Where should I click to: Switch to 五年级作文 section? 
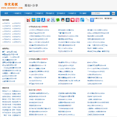point(61,13)
